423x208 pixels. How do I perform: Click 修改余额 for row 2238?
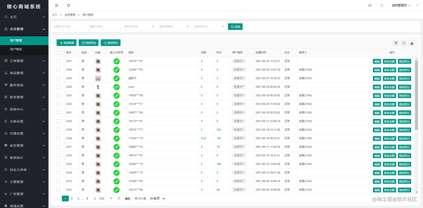coord(389,138)
